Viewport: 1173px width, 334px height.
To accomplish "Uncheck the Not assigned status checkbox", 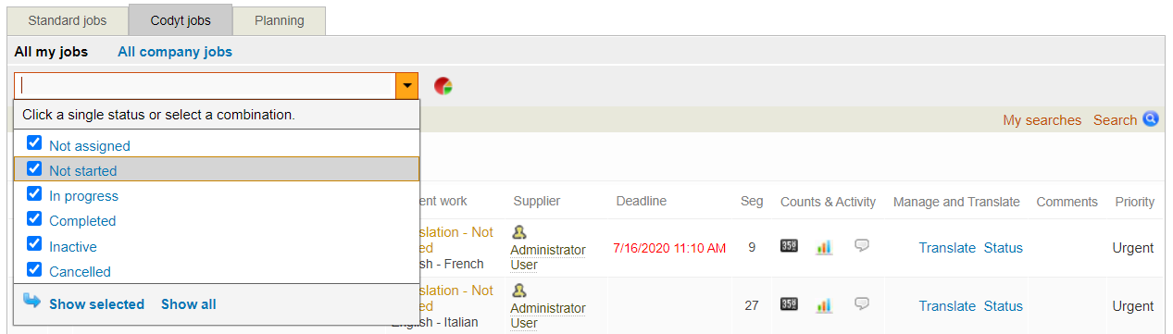I will (x=34, y=143).
